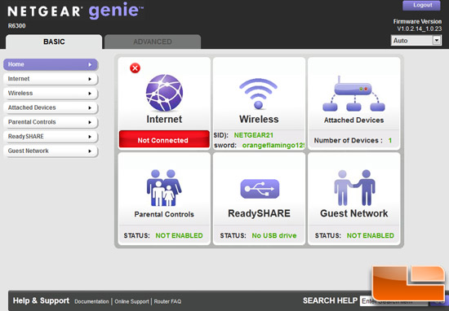Expand the Guest Network sidebar arrow
449x311 pixels.
point(90,151)
